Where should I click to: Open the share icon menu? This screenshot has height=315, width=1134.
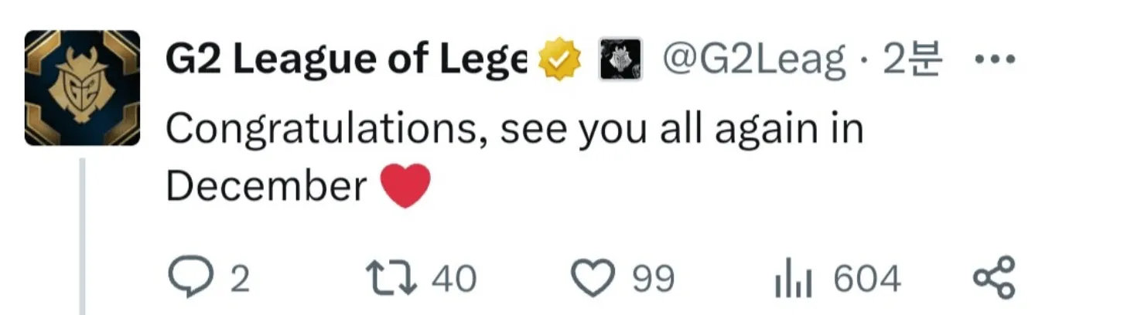994,278
